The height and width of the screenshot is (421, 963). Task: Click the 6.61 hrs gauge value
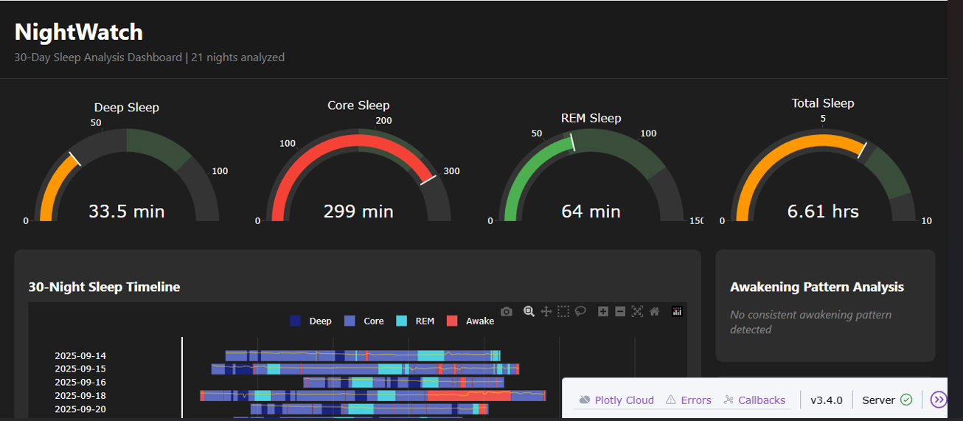pos(823,212)
